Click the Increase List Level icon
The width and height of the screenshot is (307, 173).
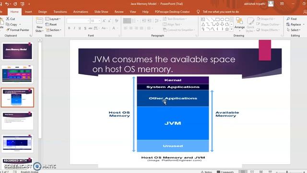[x=149, y=21]
